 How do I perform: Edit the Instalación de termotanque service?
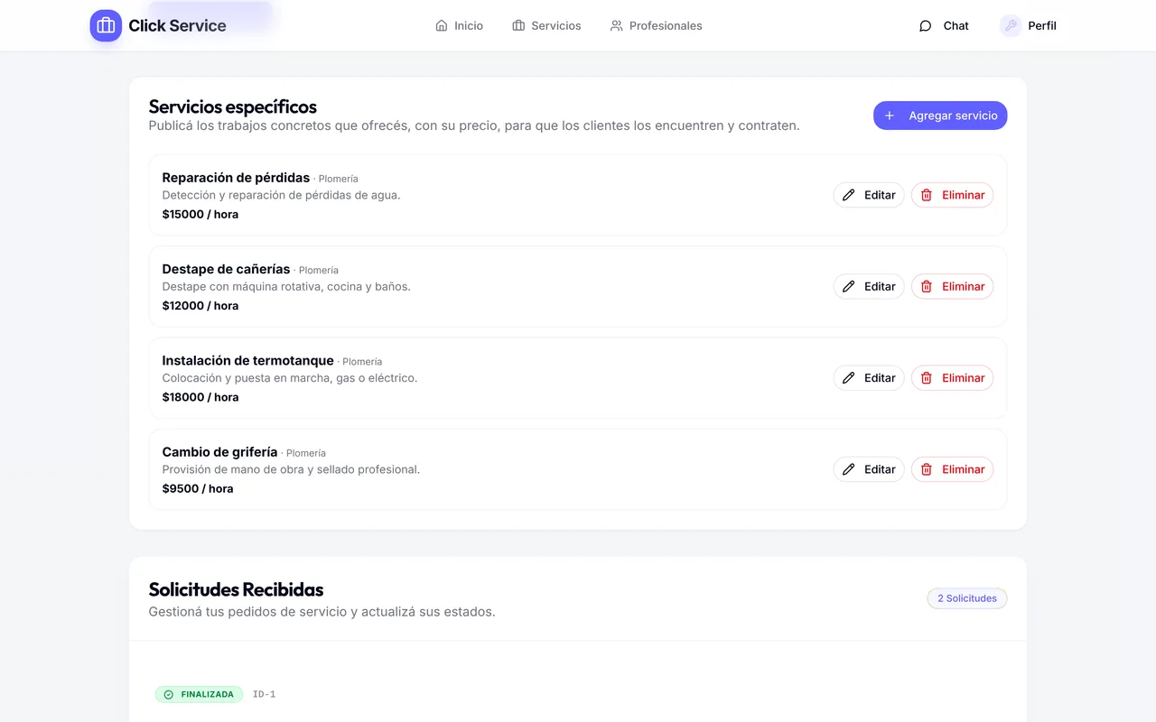click(x=869, y=378)
